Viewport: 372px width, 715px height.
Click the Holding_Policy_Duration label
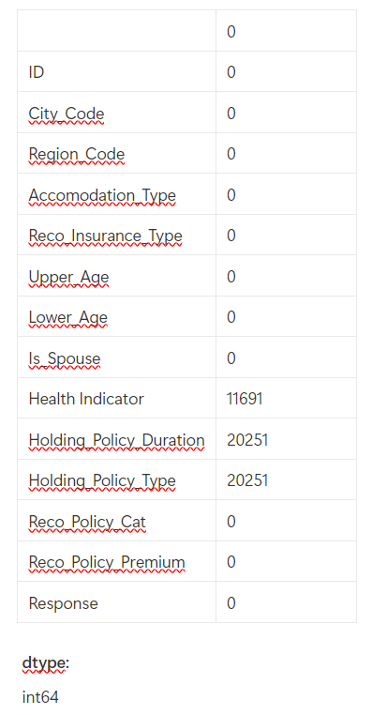(116, 440)
